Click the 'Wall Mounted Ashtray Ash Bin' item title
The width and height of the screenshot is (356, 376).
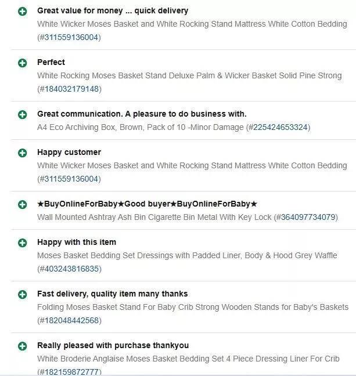154,217
